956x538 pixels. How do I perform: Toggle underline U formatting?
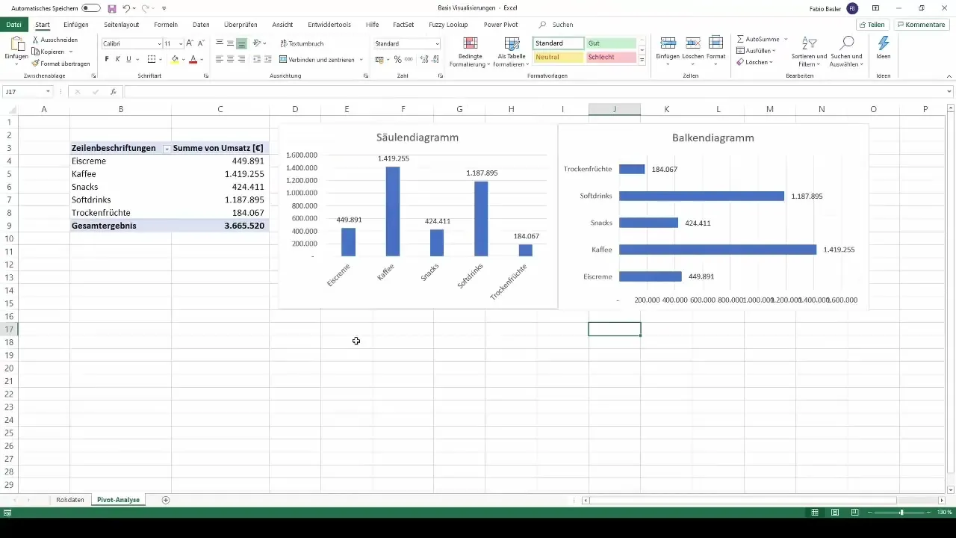128,59
